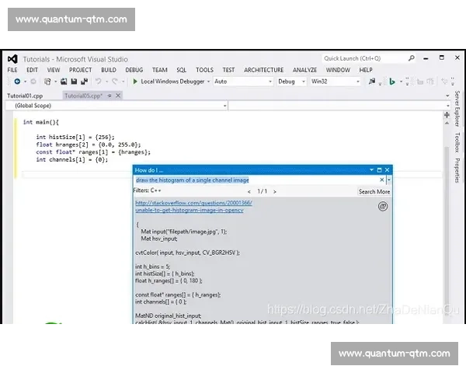Click the Undo arrow icon
This screenshot has height=373, width=466.
(99, 81)
